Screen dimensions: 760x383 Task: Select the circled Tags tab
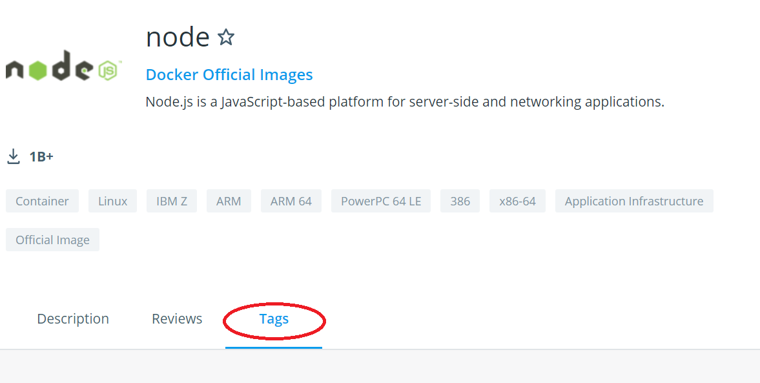click(x=274, y=318)
